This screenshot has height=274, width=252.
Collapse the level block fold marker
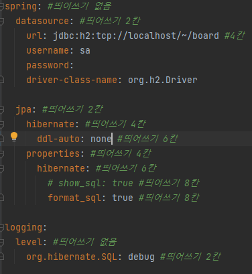(x=1, y=243)
